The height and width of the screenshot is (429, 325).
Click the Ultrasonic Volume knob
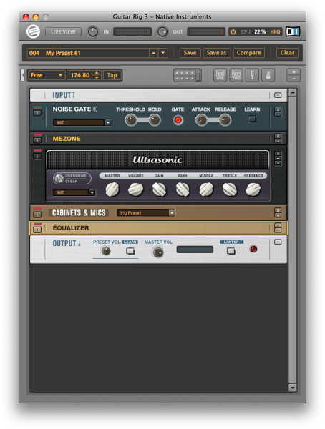click(x=135, y=189)
